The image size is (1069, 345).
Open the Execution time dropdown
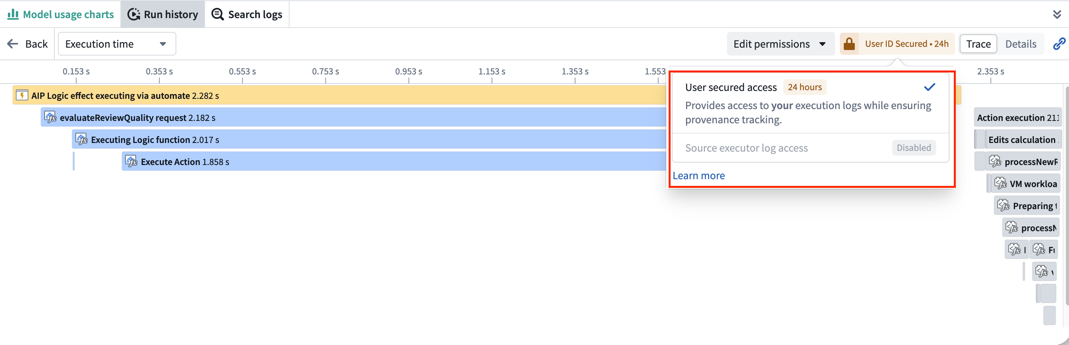coord(117,44)
